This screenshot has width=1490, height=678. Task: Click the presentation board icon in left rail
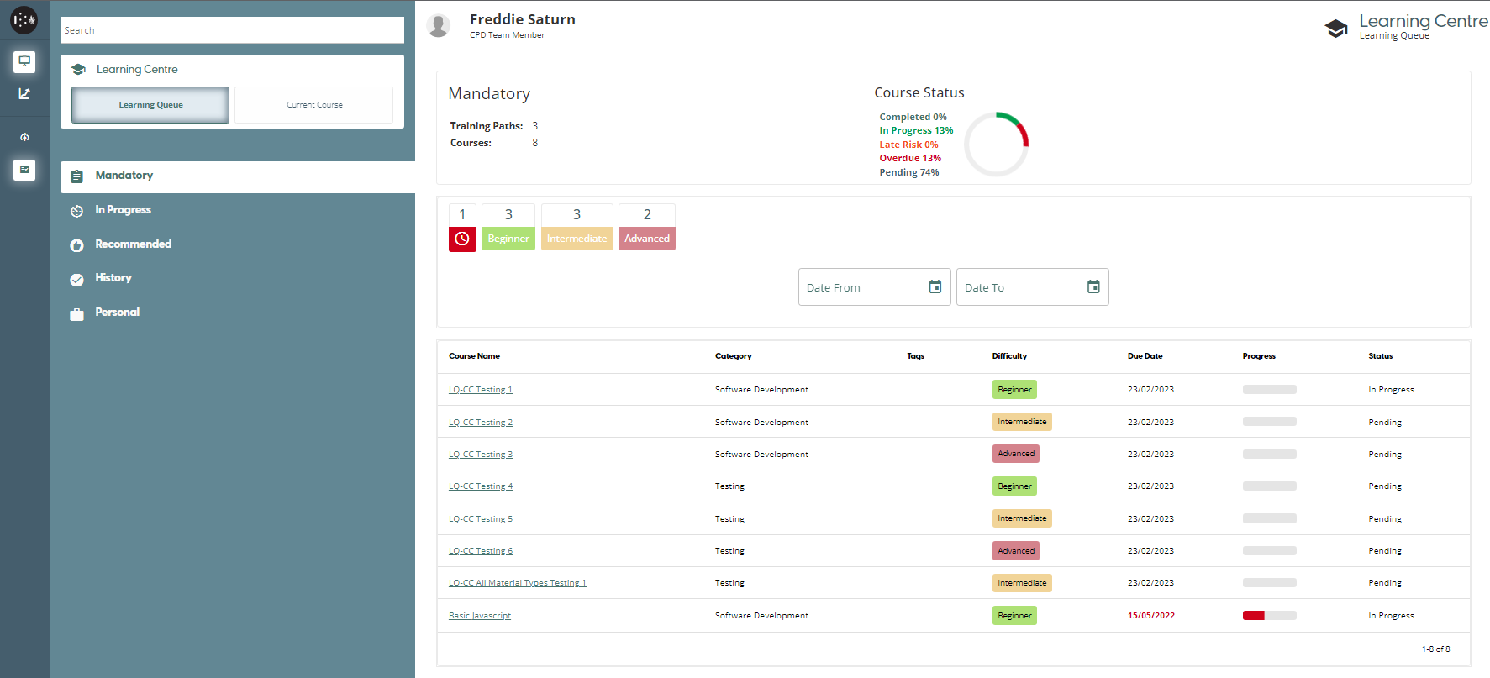(x=24, y=61)
